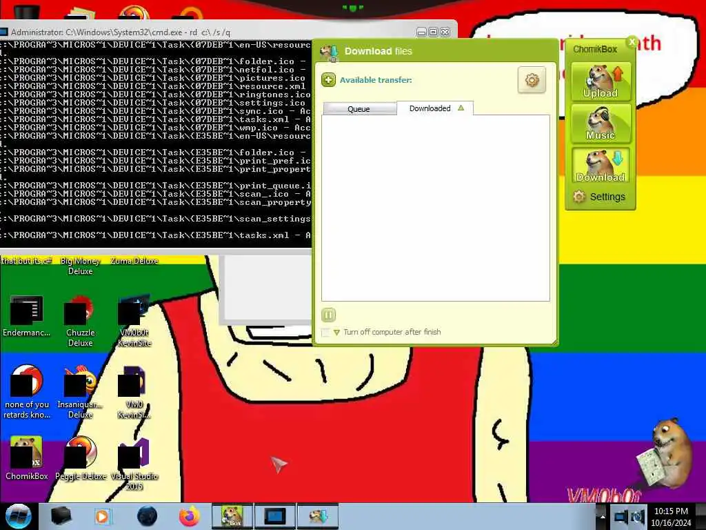
Task: Open the 'none of you' desktop shortcut
Action: tap(27, 391)
